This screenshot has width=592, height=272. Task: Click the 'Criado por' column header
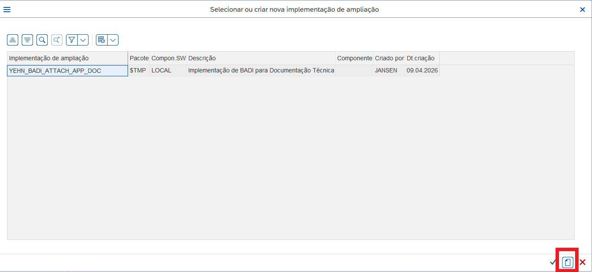tap(389, 58)
